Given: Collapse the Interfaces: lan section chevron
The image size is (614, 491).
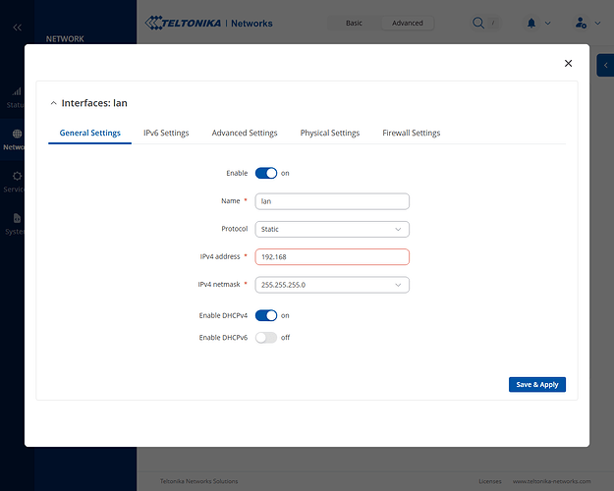Looking at the screenshot, I should tap(54, 103).
